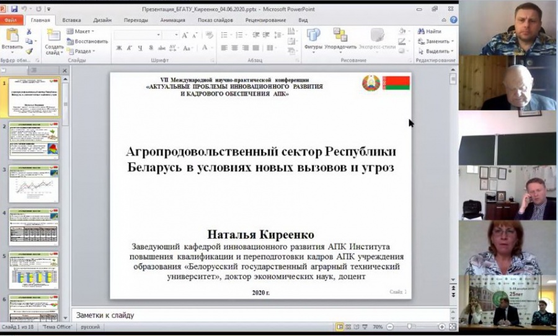The image size is (558, 336).
Task: Click the Save icon in quick access toolbar
Action: (x=15, y=9)
